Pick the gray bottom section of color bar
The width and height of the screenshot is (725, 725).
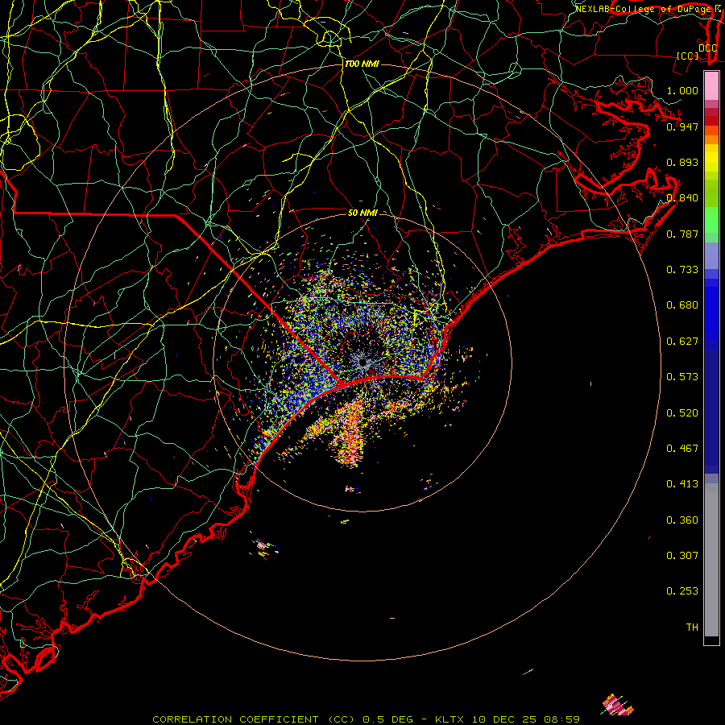tap(711, 560)
